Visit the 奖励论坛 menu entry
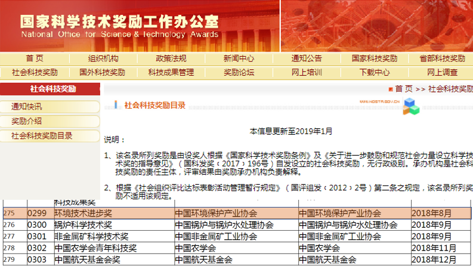The width and height of the screenshot is (473, 266). tap(239, 72)
